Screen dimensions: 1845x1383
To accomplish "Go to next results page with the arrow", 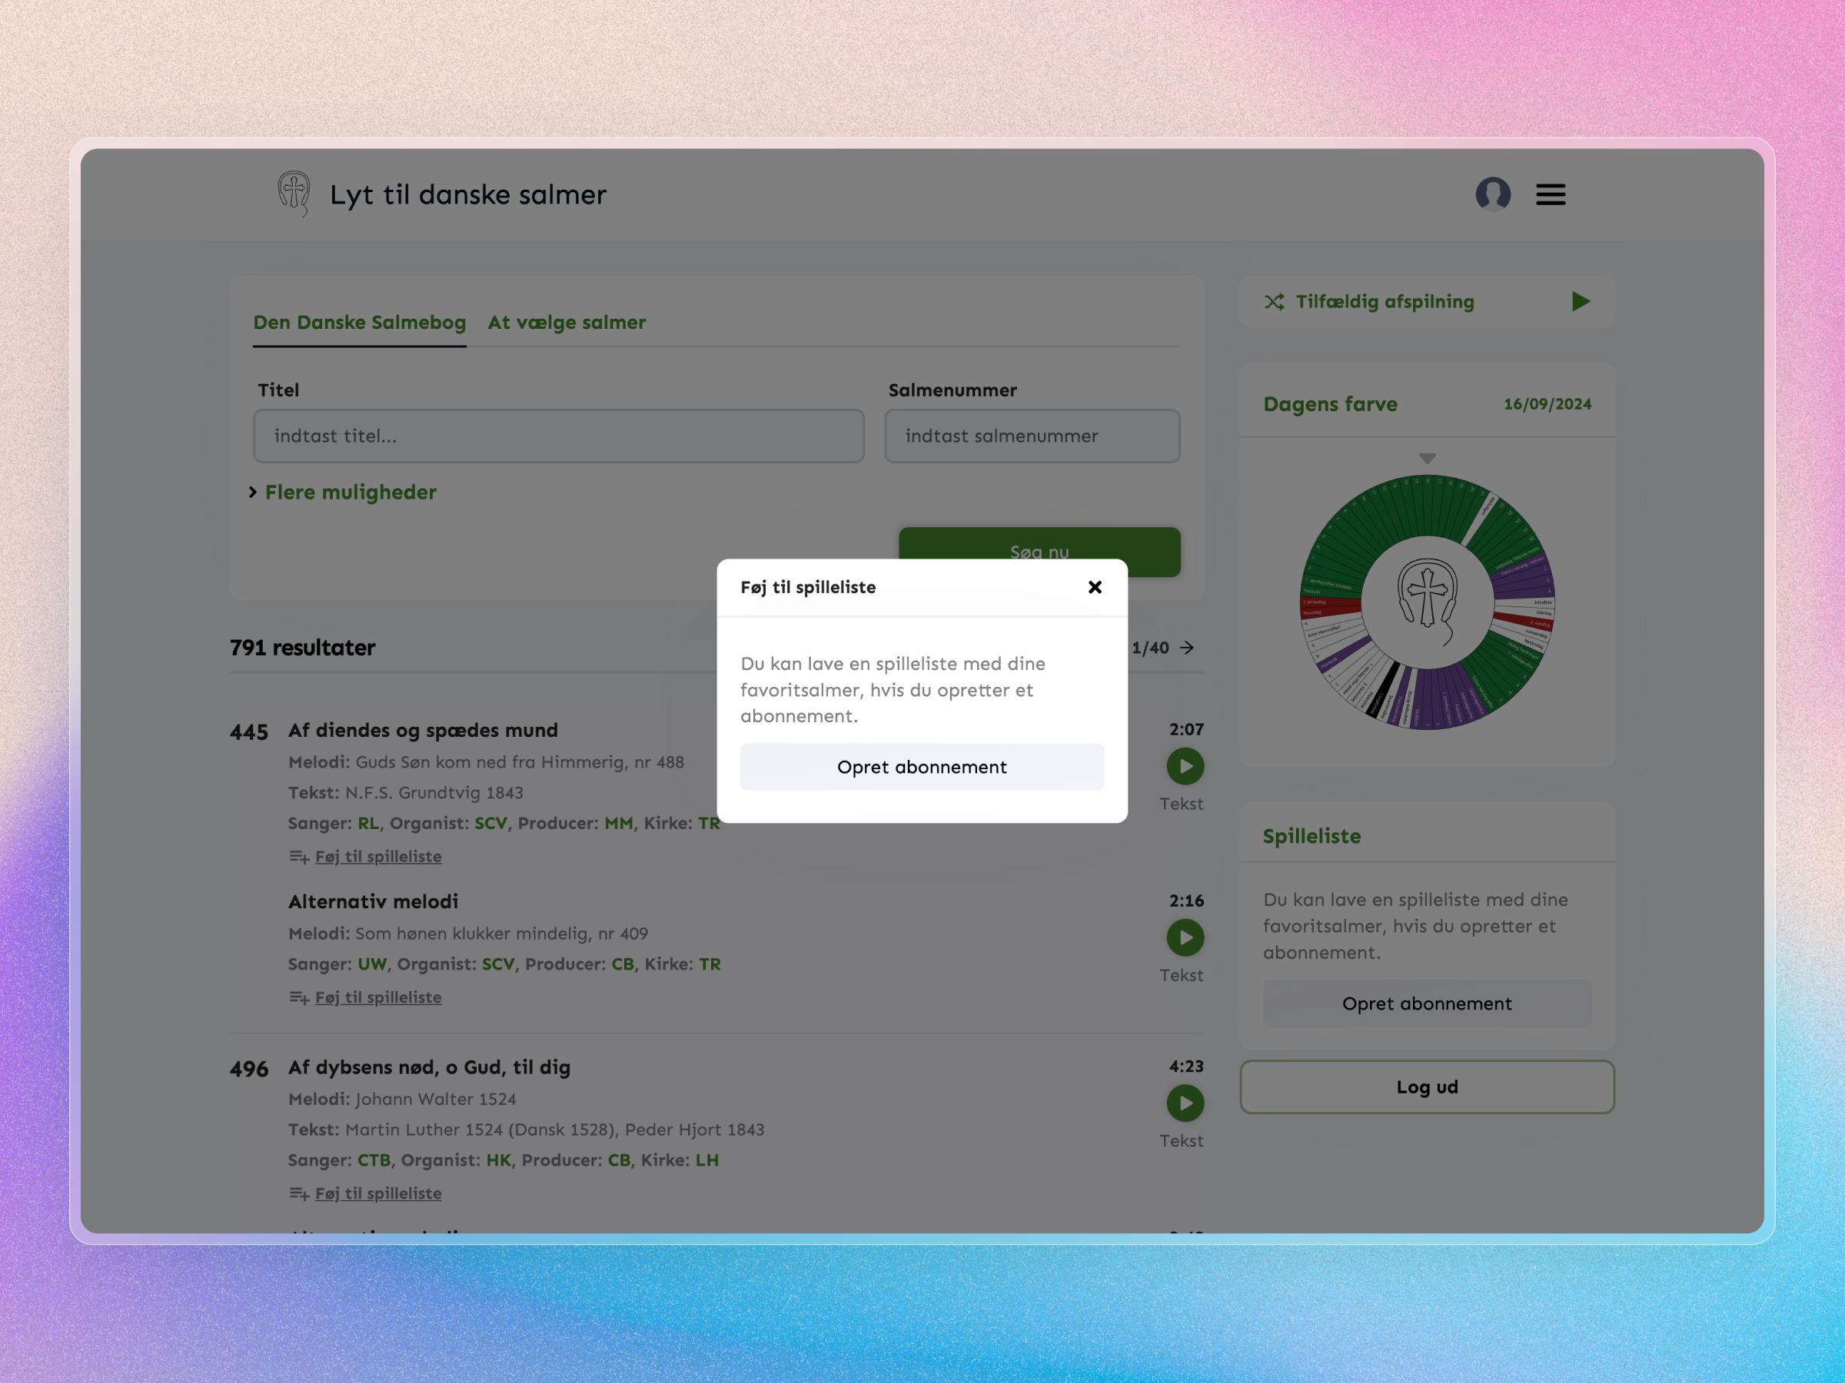I will (x=1186, y=648).
